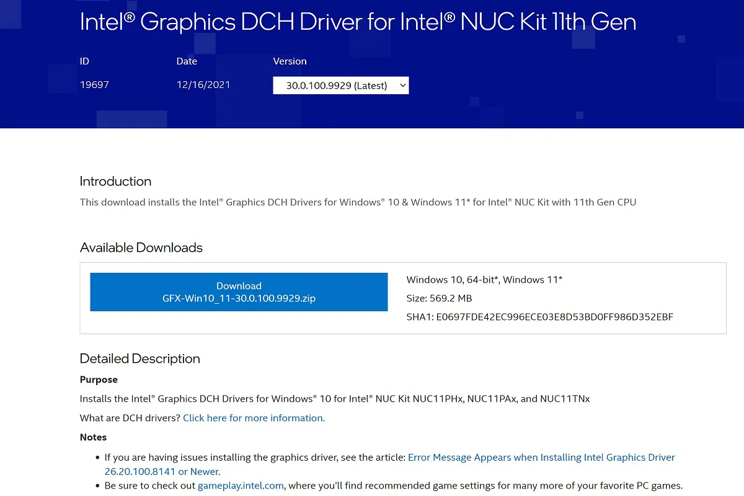Viewport: 744px width, 496px height.
Task: Download GFX-Win10_11-30.0.100.9929.zip
Action: [x=239, y=292]
